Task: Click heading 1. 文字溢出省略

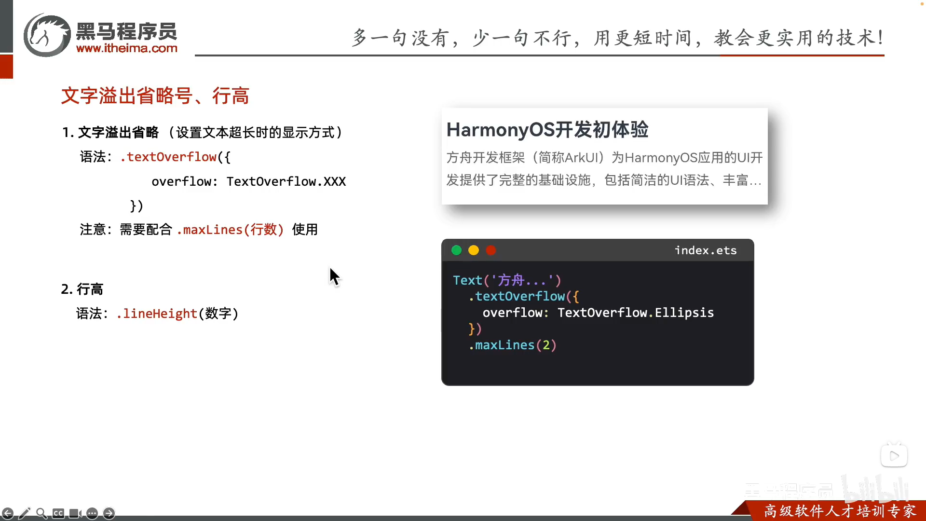Action: click(110, 132)
